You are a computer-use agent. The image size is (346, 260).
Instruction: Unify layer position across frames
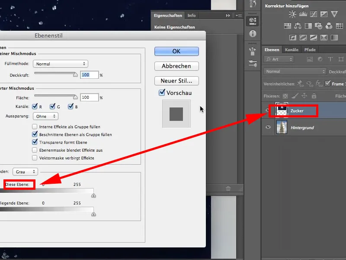click(x=300, y=84)
